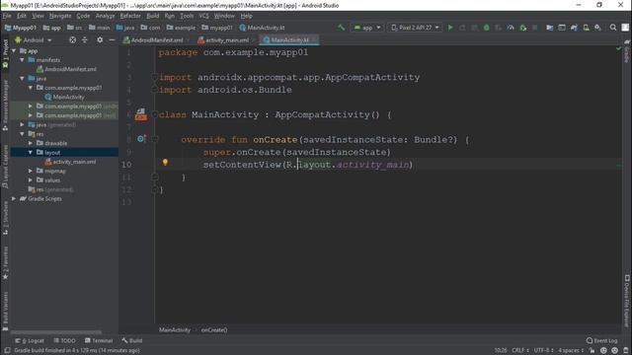Click the override gutter icon at line 8
This screenshot has width=632, height=355.
tap(140, 139)
